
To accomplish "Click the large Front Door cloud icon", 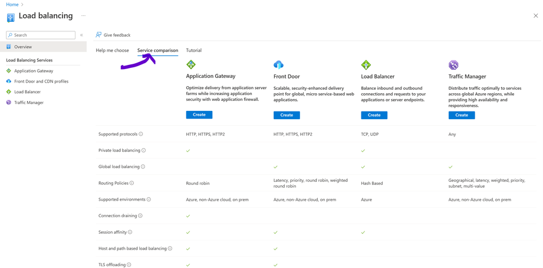I will (278, 64).
